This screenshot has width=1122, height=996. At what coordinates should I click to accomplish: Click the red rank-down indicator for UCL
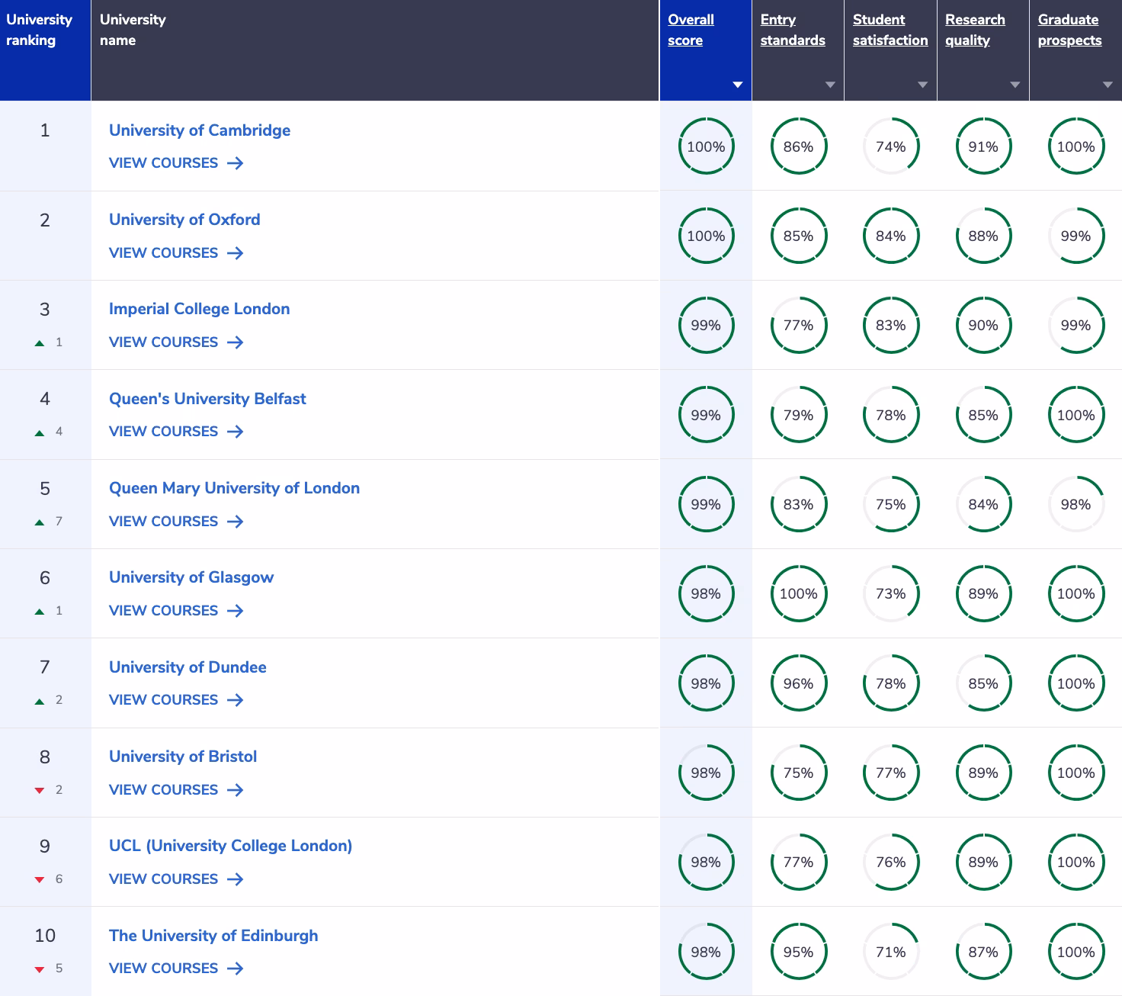click(40, 879)
